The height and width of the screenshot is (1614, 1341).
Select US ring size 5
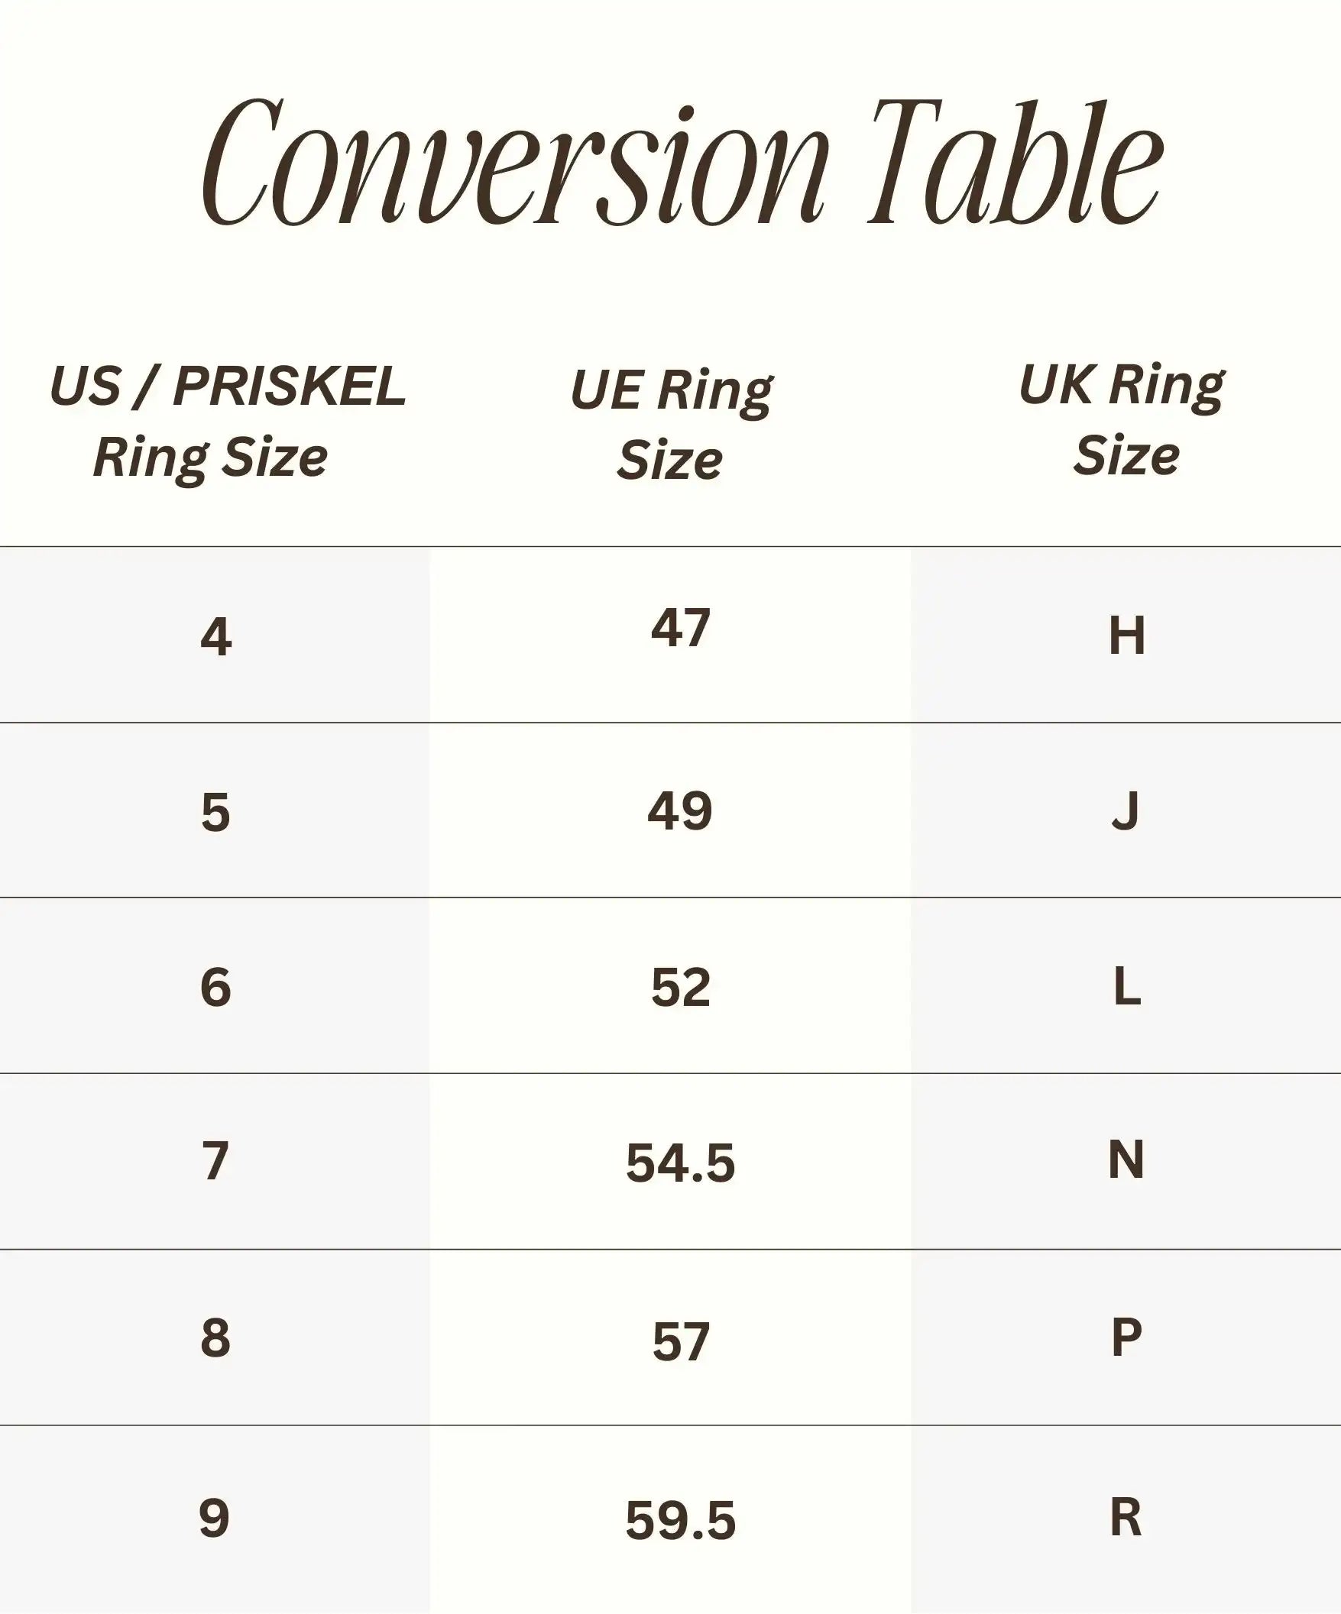[215, 812]
